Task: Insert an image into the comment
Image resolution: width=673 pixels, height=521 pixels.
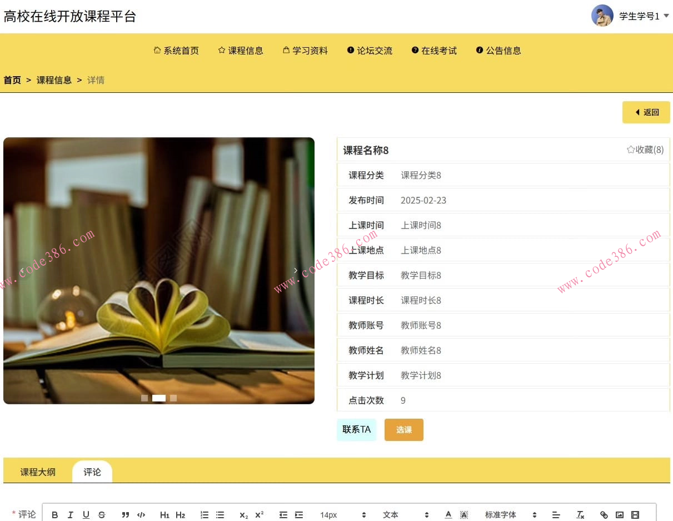Action: pyautogui.click(x=620, y=514)
